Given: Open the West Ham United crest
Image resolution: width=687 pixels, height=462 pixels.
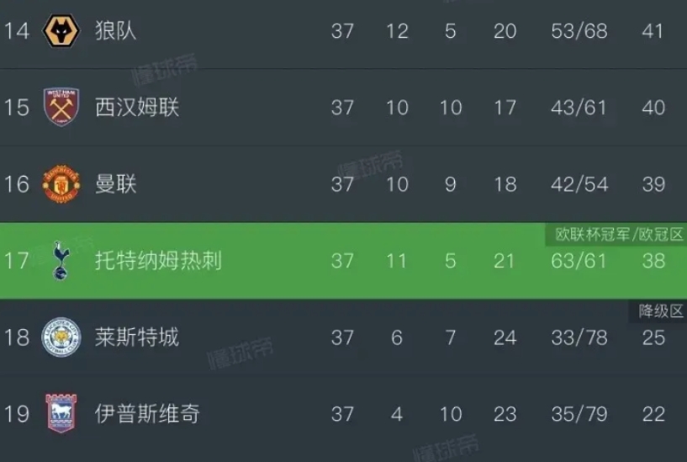Looking at the screenshot, I should (61, 107).
